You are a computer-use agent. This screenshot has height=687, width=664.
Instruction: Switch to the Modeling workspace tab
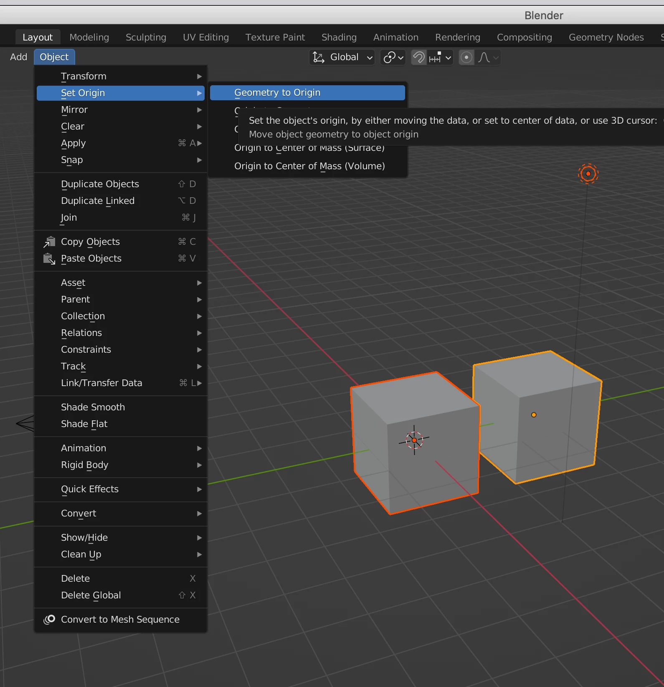pos(89,37)
